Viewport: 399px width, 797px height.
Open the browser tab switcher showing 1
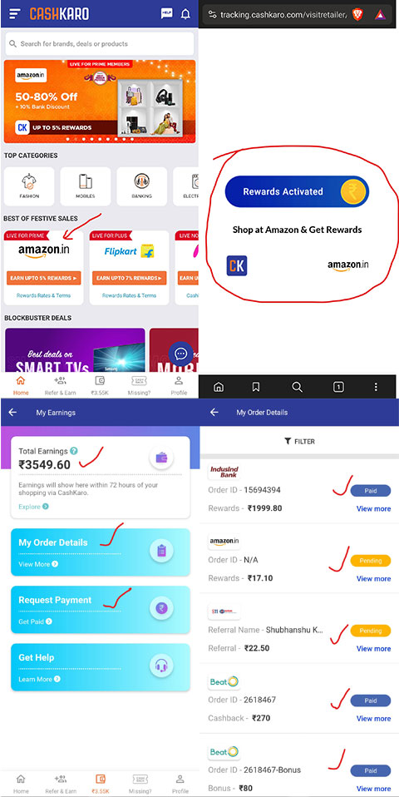pyautogui.click(x=338, y=388)
